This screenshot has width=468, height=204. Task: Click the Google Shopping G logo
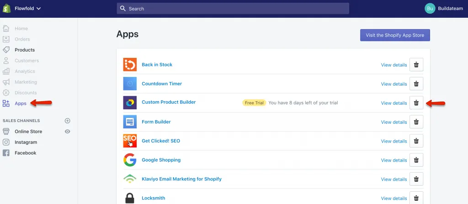click(x=130, y=160)
